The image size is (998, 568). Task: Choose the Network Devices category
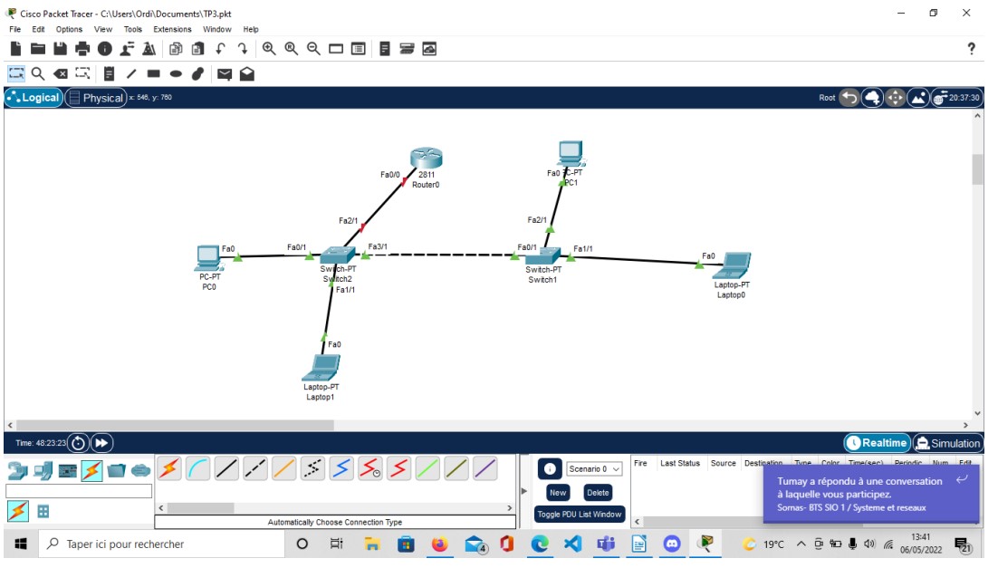18,471
